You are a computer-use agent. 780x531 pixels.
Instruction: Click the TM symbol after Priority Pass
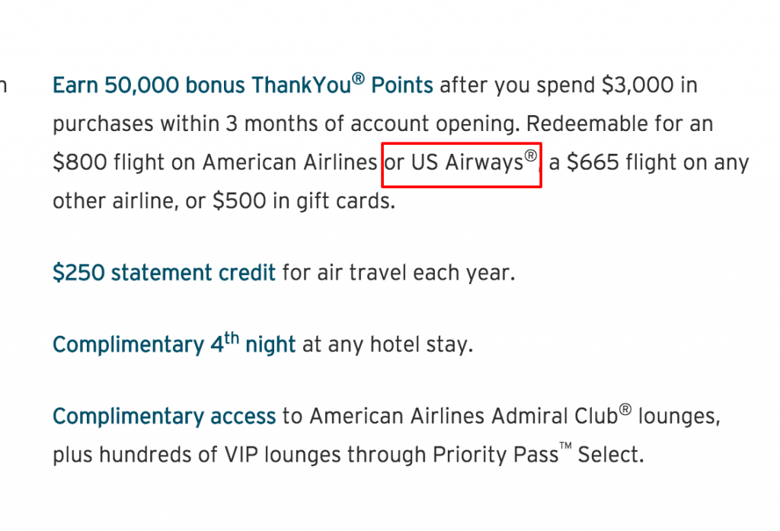pos(566,446)
